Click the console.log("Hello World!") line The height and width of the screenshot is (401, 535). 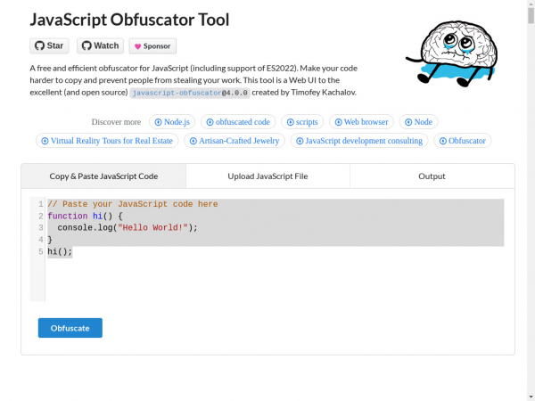128,228
